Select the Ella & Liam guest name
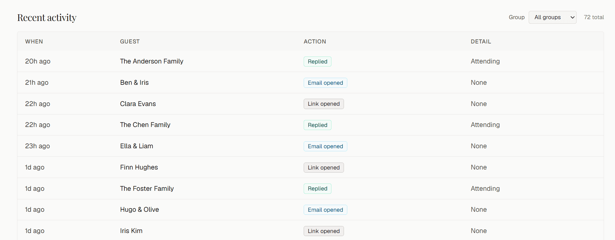615x240 pixels. 137,146
